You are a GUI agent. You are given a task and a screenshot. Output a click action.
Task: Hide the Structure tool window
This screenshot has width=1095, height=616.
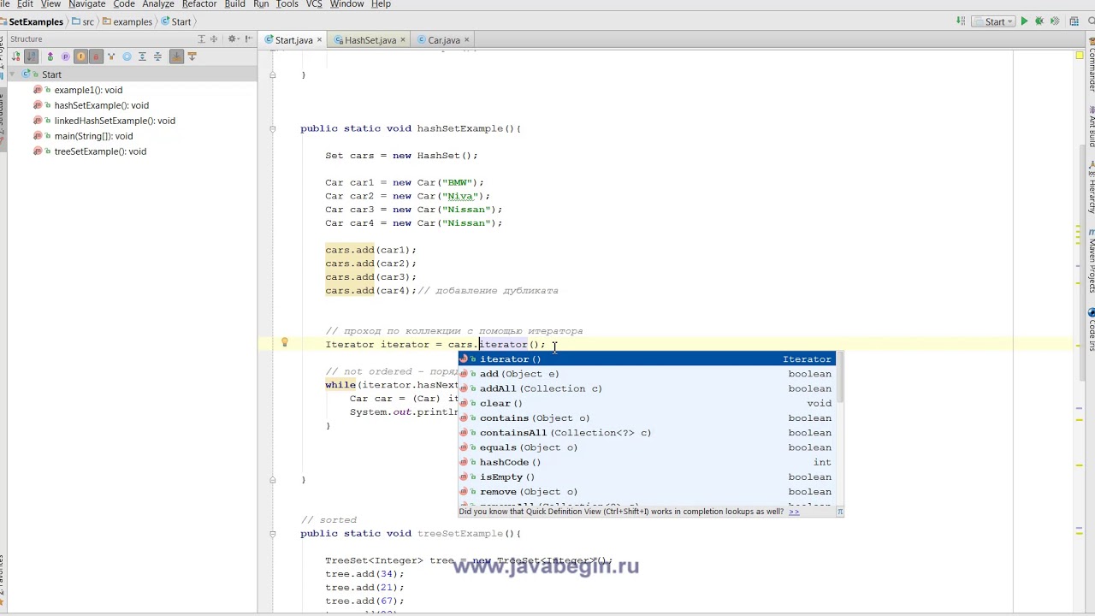248,38
